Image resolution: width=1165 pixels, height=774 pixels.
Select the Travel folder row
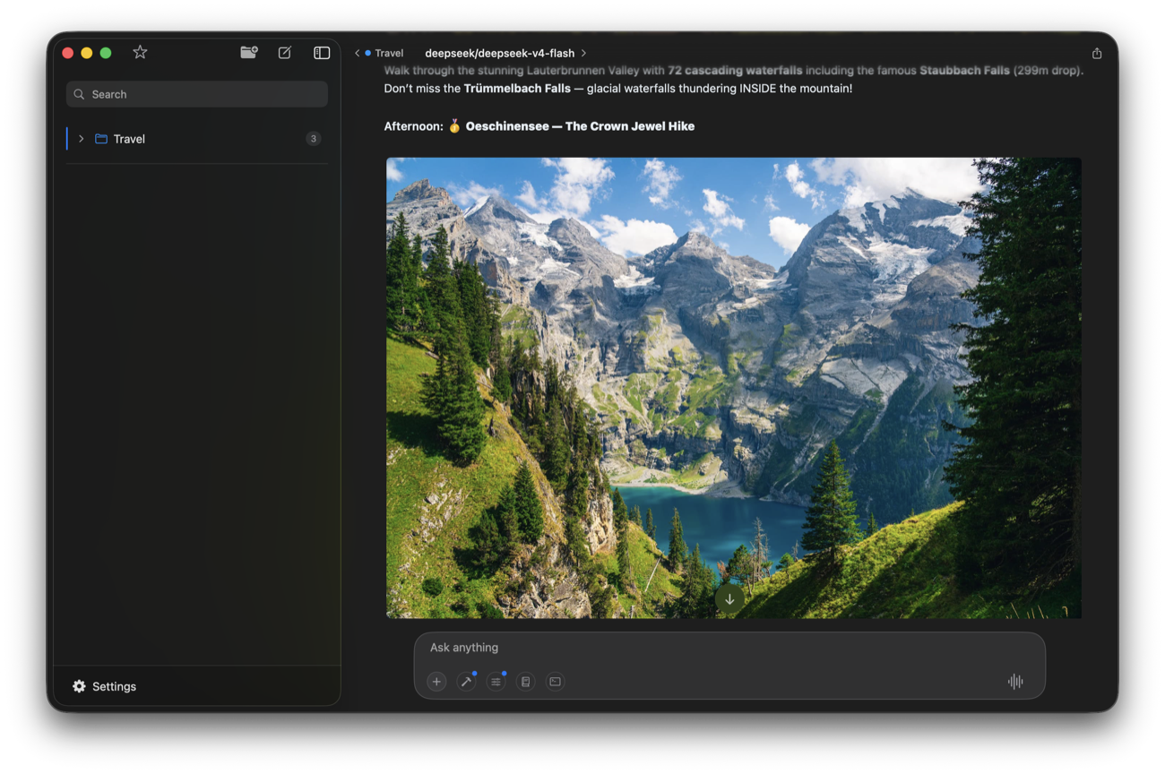(x=197, y=139)
